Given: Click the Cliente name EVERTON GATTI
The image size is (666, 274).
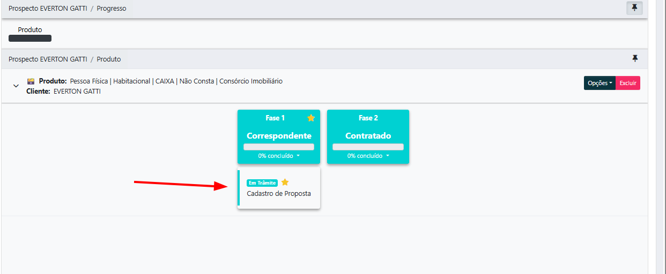Looking at the screenshot, I should 77,92.
